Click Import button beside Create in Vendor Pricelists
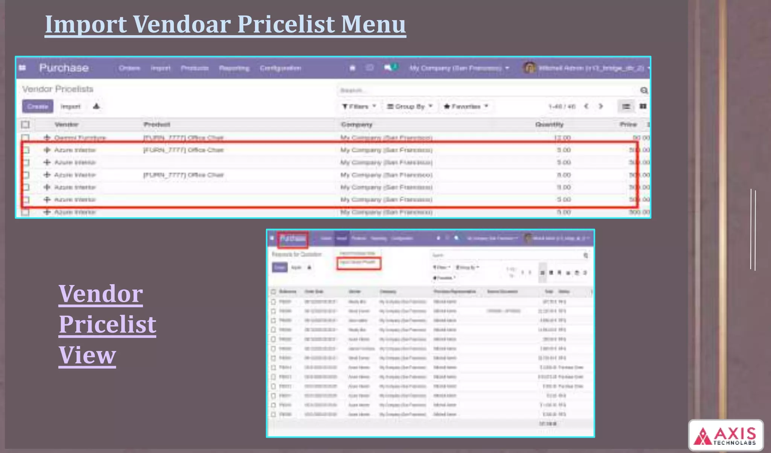 (x=70, y=106)
